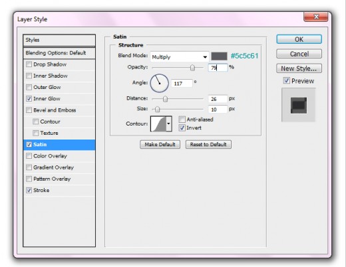Tick the Outer Glow checkbox
Screen dimensions: 346x267
tap(29, 87)
